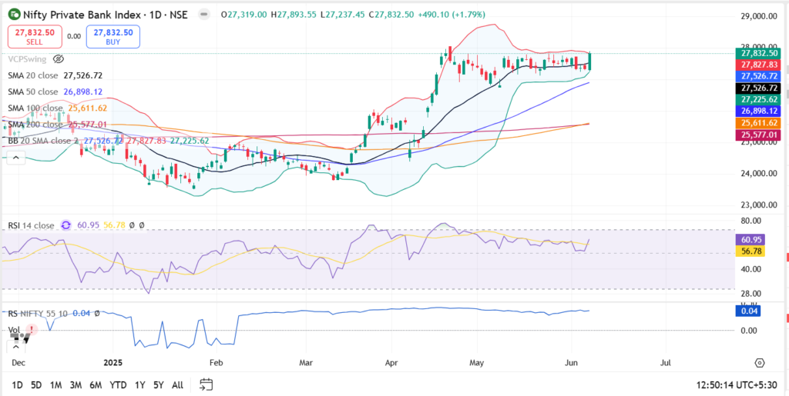The image size is (789, 396).
Task: Click the Feb label on time axis
Action: [x=216, y=362]
